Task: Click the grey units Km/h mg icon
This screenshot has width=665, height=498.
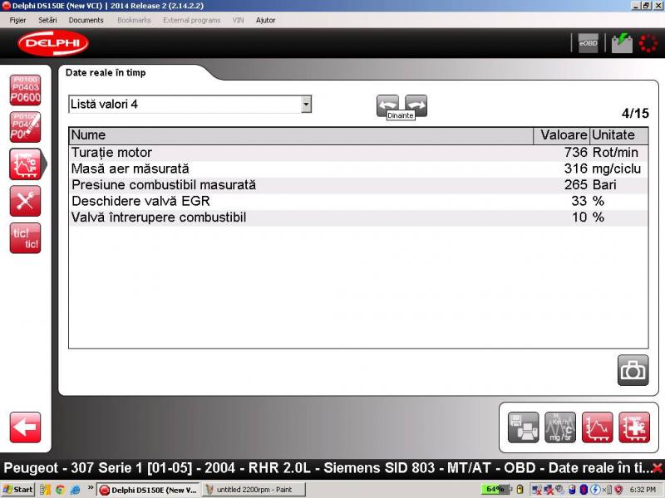Action: [560, 427]
